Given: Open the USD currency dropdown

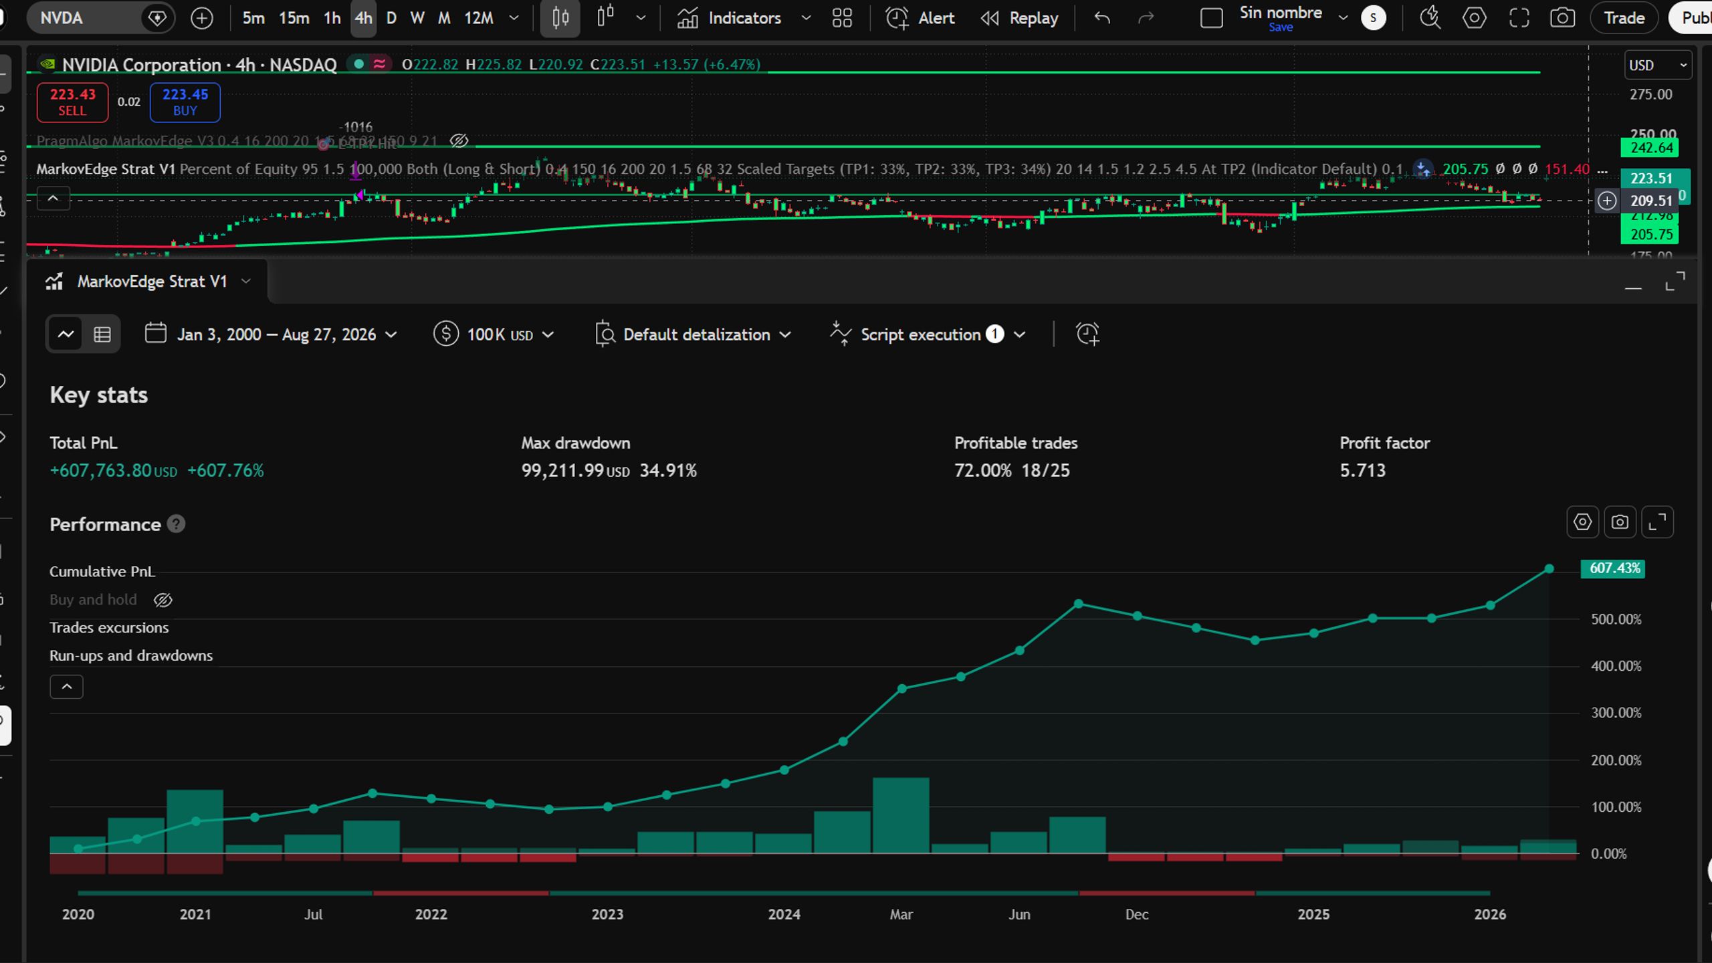Looking at the screenshot, I should click(x=1658, y=65).
